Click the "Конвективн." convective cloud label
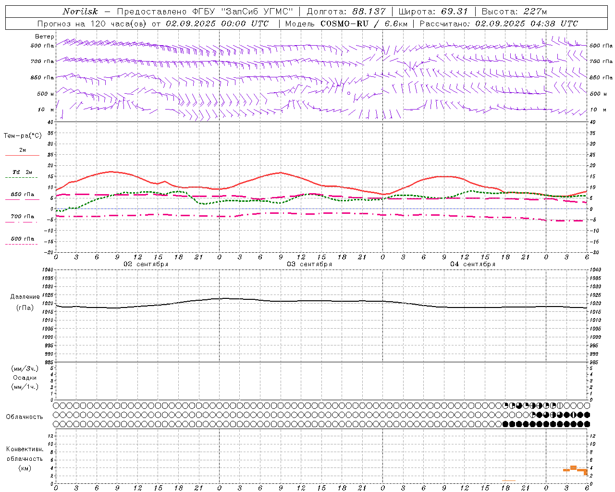Viewport: 615px width, 492px height. pyautogui.click(x=25, y=449)
